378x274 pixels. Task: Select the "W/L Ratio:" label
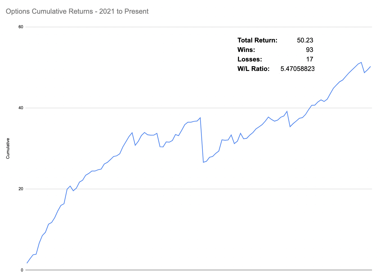pos(253,69)
